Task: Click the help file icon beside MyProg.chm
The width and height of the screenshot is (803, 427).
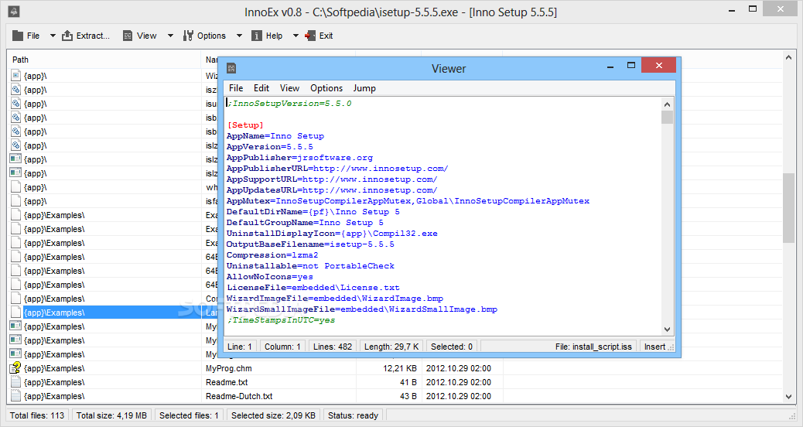Action: point(16,367)
